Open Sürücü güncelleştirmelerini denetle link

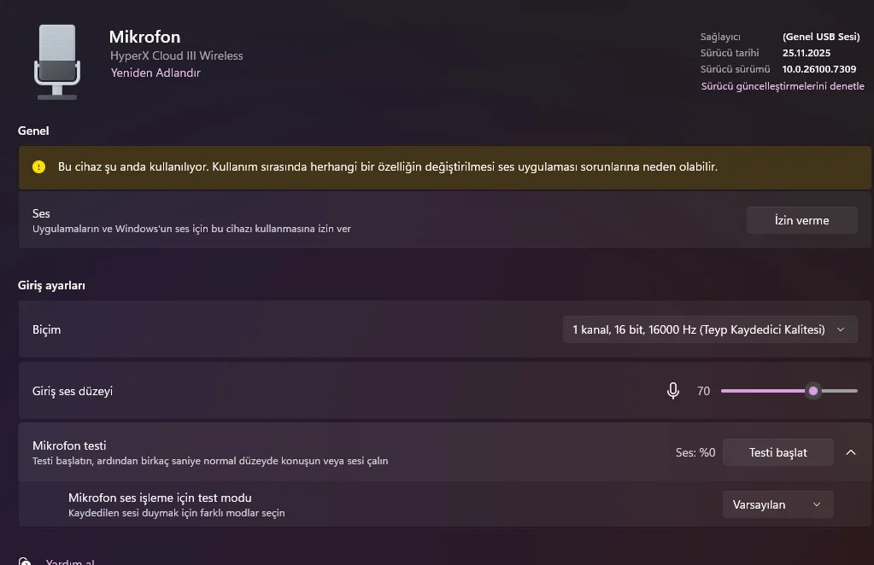coord(782,86)
